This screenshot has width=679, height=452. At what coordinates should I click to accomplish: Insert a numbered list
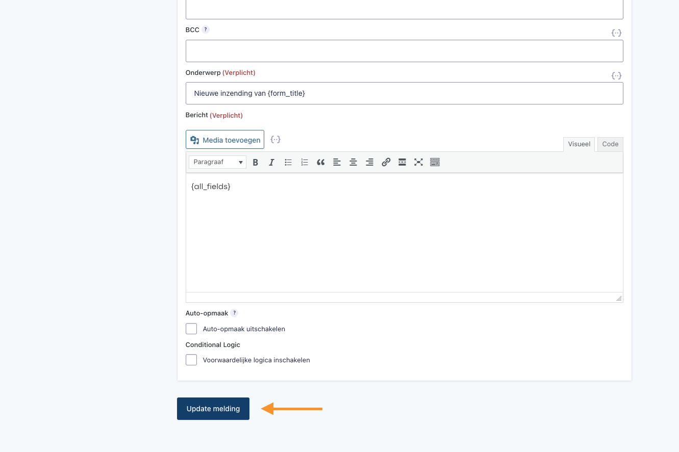pos(305,162)
